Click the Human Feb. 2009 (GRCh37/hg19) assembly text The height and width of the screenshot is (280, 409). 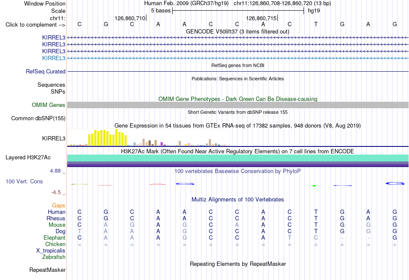[186, 3]
